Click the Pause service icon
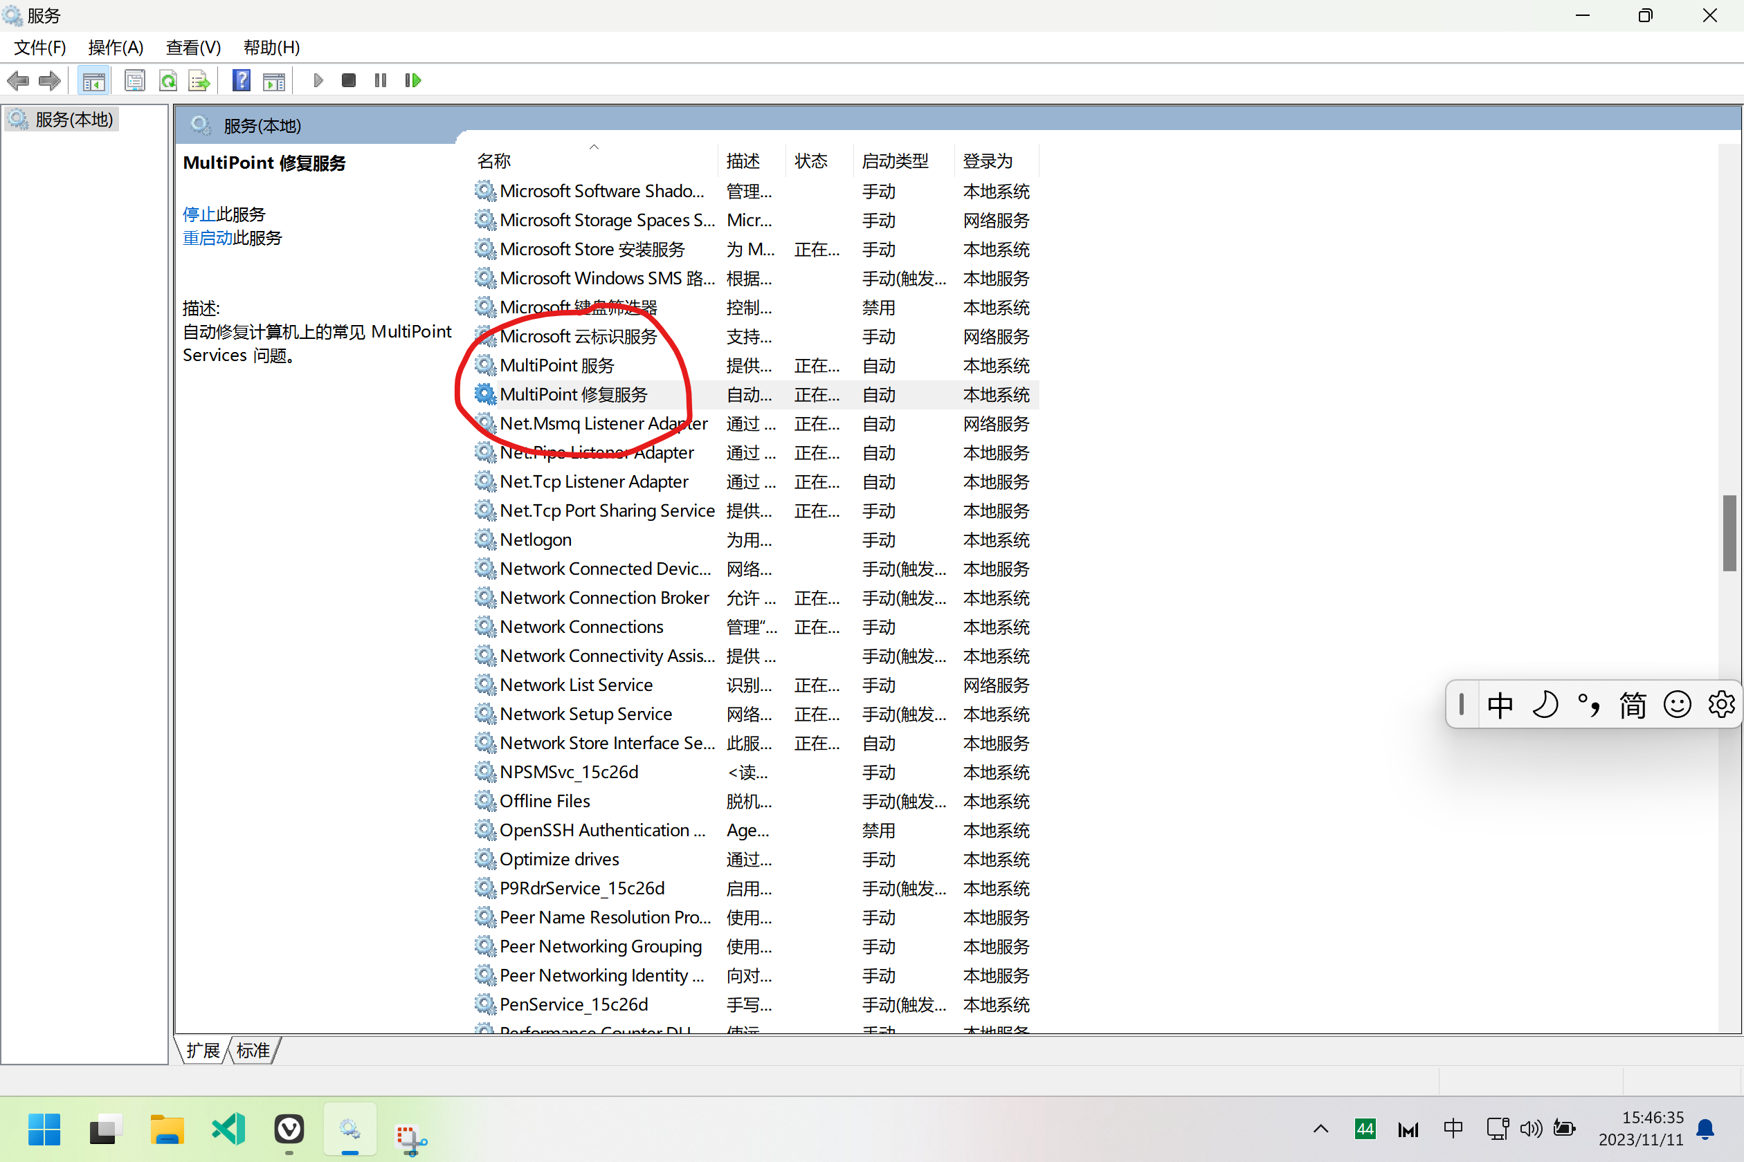1744x1162 pixels. click(x=381, y=80)
